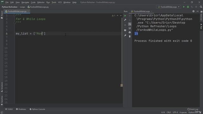Clear all Run output with trash icon

130,36
